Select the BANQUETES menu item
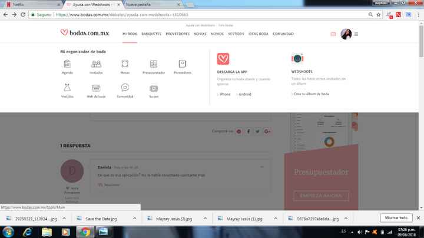 click(x=151, y=34)
